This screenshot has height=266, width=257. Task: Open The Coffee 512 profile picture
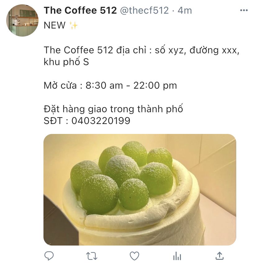22,20
